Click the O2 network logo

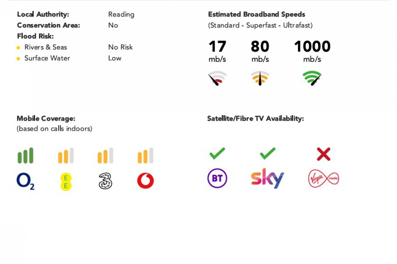pyautogui.click(x=25, y=182)
